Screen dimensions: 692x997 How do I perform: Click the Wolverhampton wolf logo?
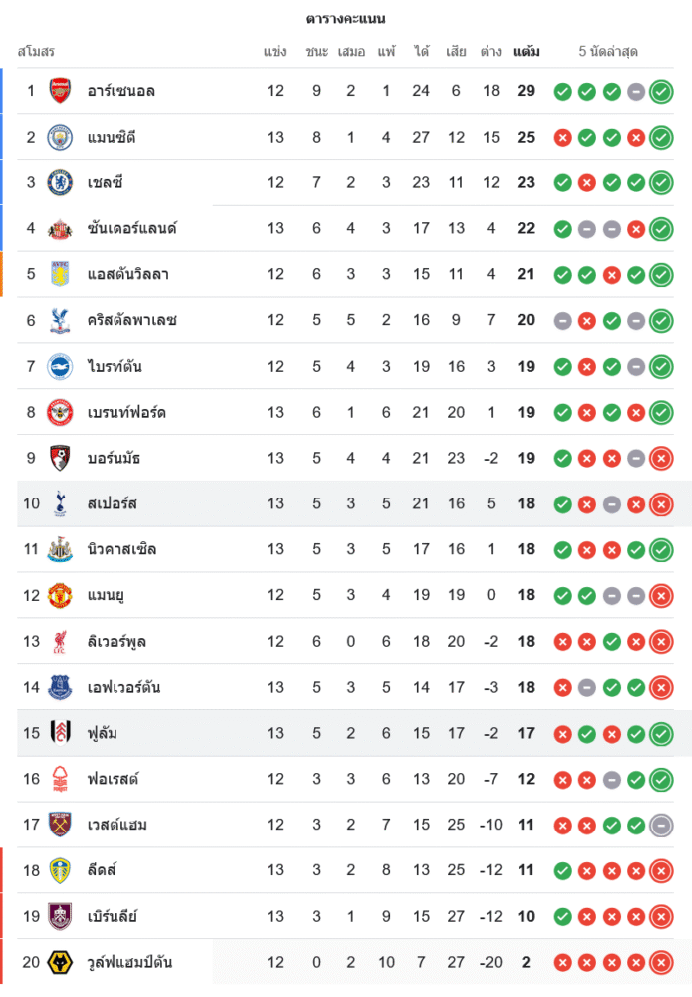point(61,962)
